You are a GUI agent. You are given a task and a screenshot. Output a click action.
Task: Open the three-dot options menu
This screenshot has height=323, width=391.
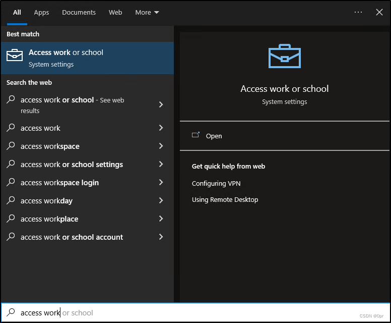(x=358, y=12)
